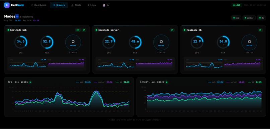The image size is (270, 129).
Task: Click the Alerts warning triangle icon
Action: (x=72, y=5)
